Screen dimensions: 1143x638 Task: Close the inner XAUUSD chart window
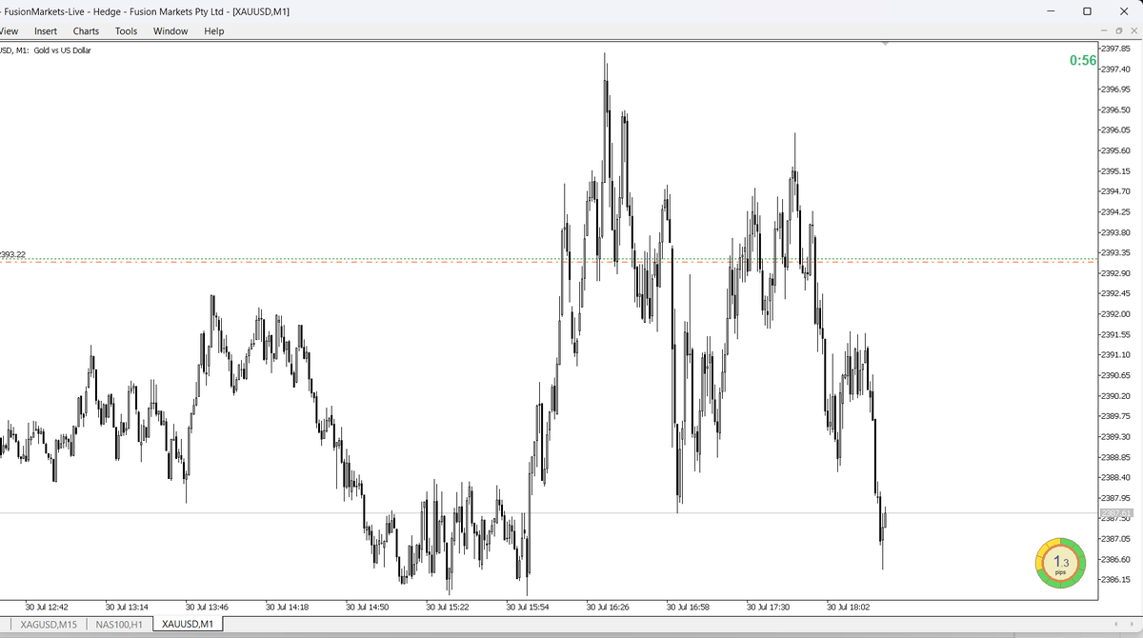pyautogui.click(x=1133, y=31)
